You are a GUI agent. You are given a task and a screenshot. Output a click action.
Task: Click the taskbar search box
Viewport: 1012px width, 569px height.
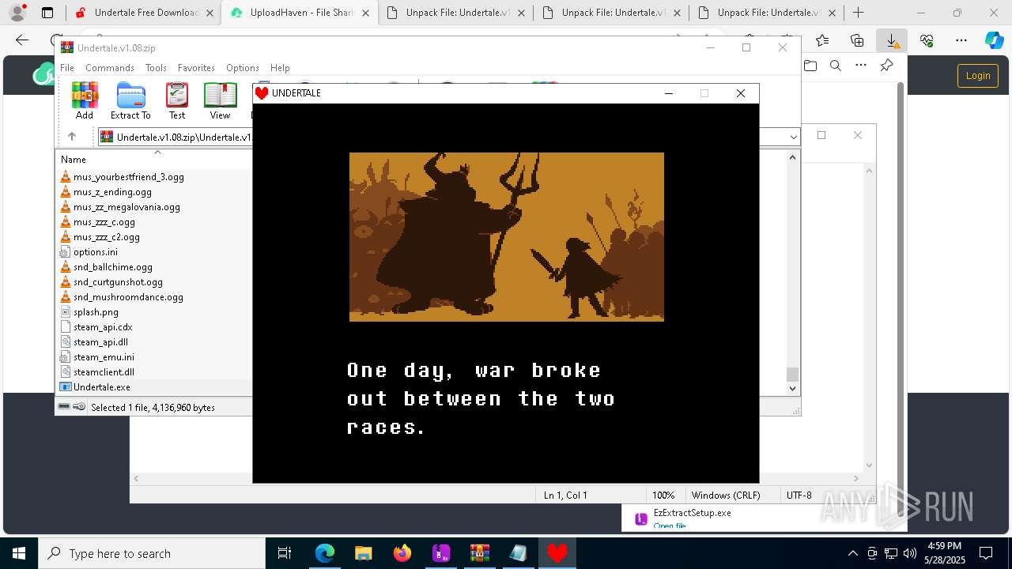click(152, 553)
